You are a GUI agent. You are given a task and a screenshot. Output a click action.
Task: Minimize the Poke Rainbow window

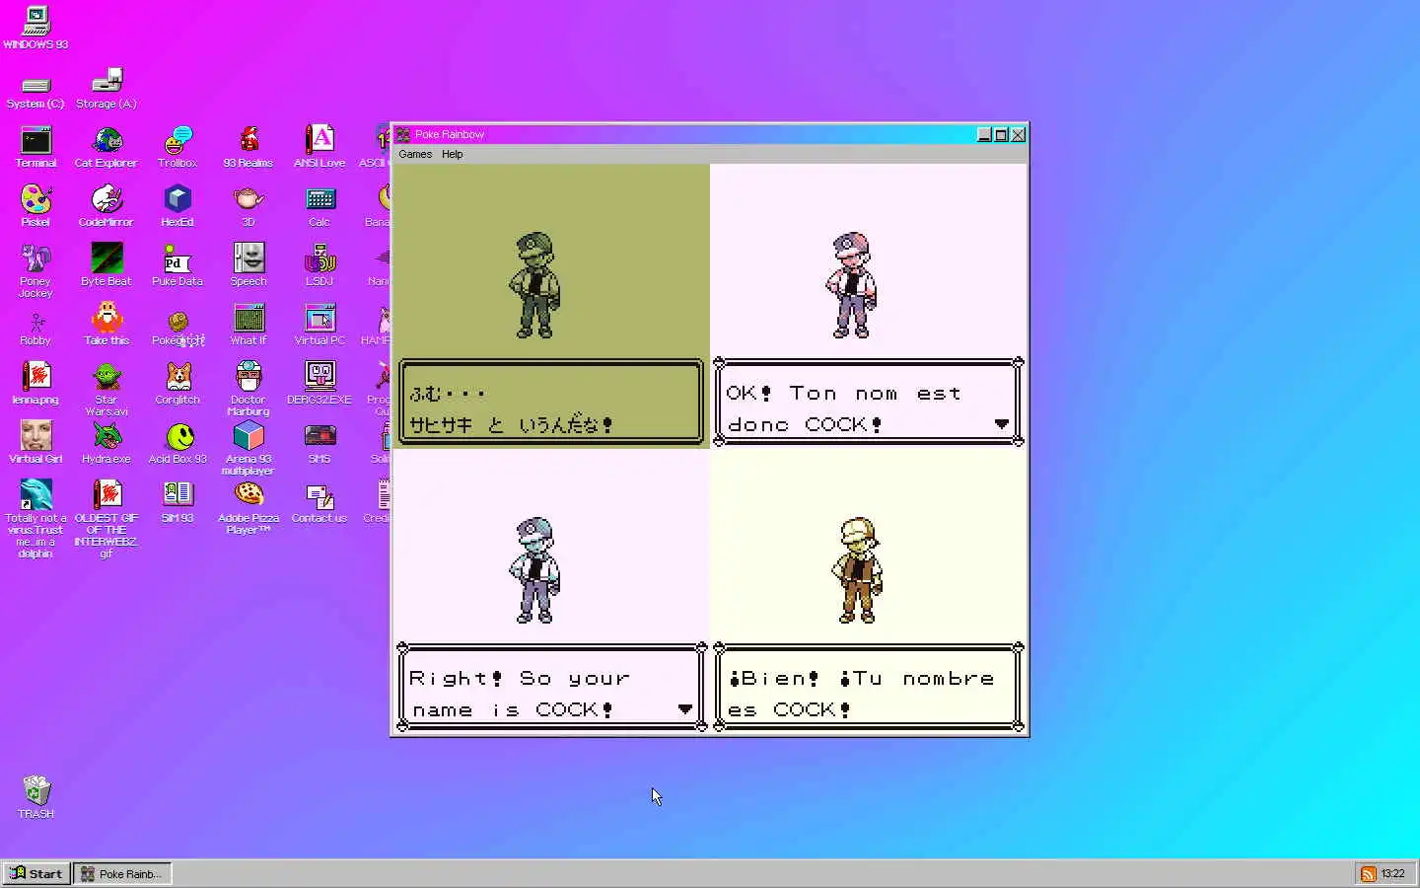tap(984, 135)
